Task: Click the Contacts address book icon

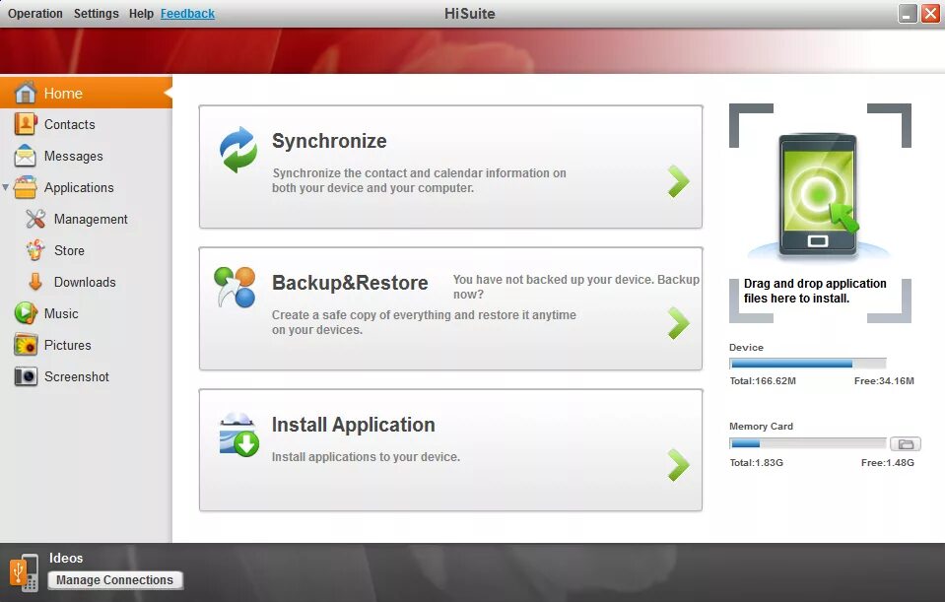Action: tap(26, 124)
